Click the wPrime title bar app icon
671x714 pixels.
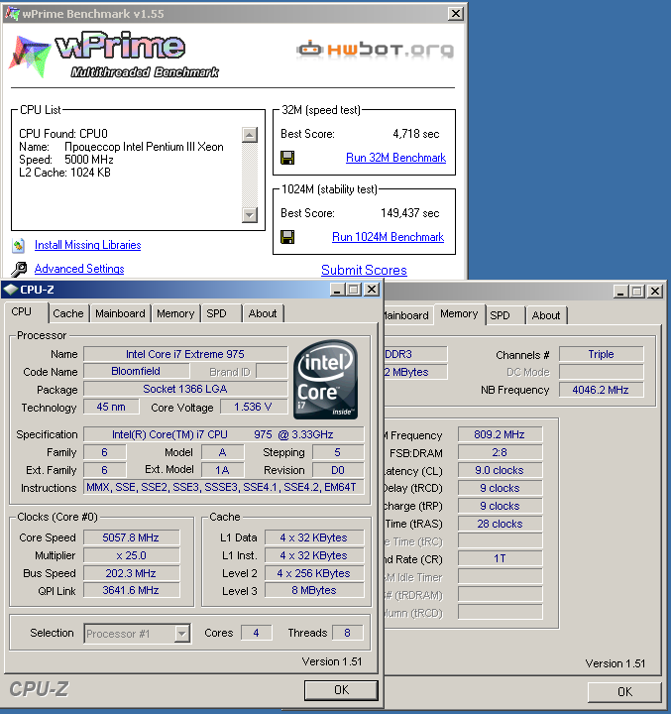click(x=12, y=13)
